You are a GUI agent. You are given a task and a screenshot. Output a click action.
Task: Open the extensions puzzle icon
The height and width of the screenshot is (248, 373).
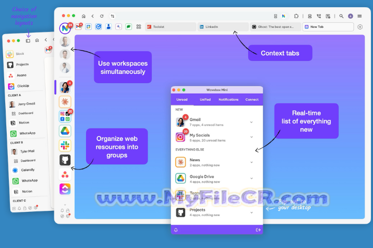tap(296, 16)
